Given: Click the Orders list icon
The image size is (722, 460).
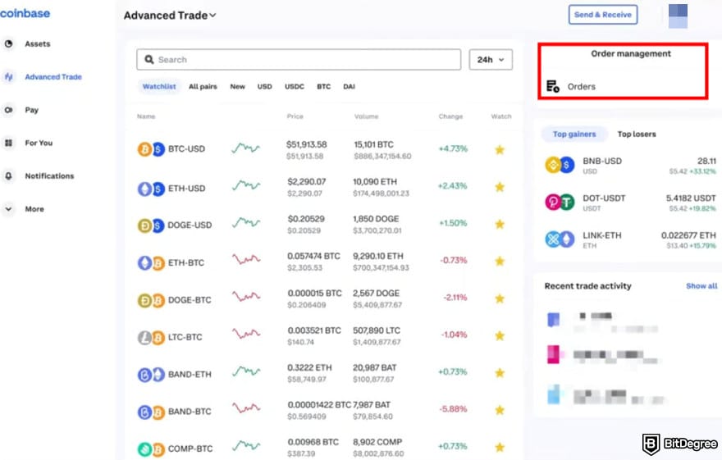Looking at the screenshot, I should click(x=552, y=86).
